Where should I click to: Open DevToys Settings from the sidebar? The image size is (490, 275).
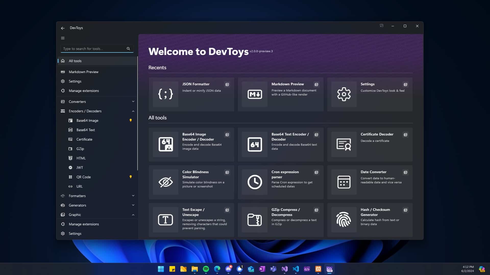coord(75,81)
